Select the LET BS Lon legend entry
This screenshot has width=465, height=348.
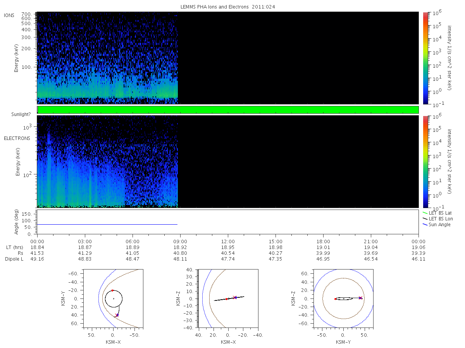coord(437,219)
